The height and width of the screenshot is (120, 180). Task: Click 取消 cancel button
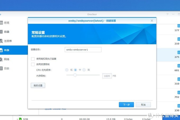(x=143, y=105)
